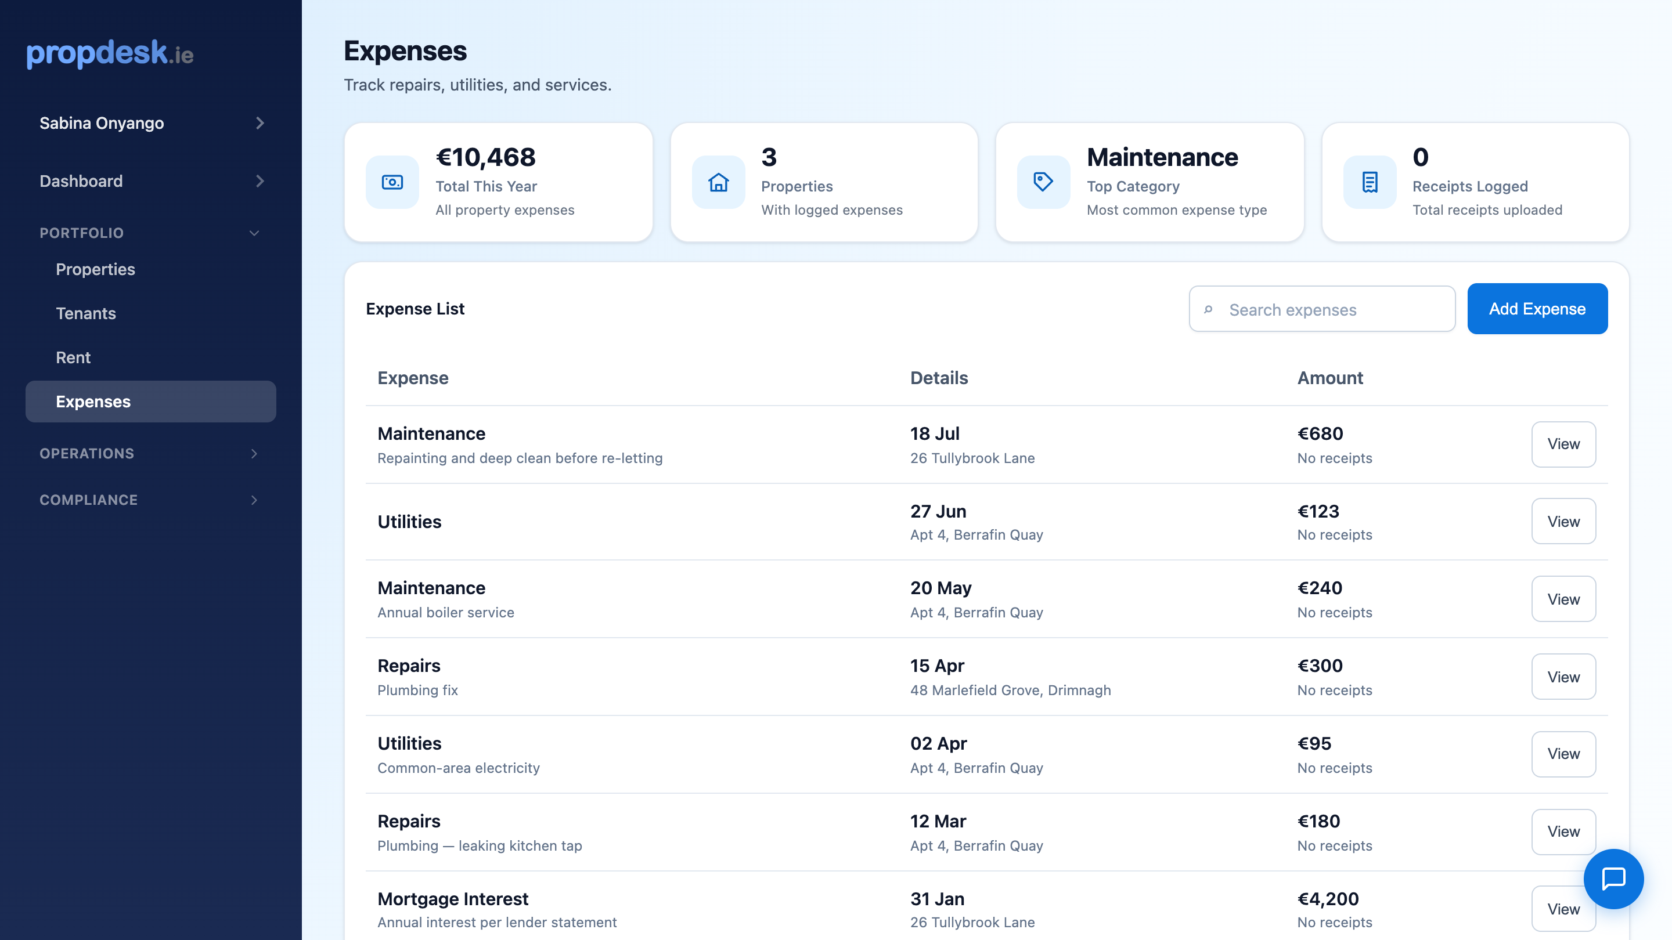
Task: Click the €4,200 amount
Action: [1328, 898]
